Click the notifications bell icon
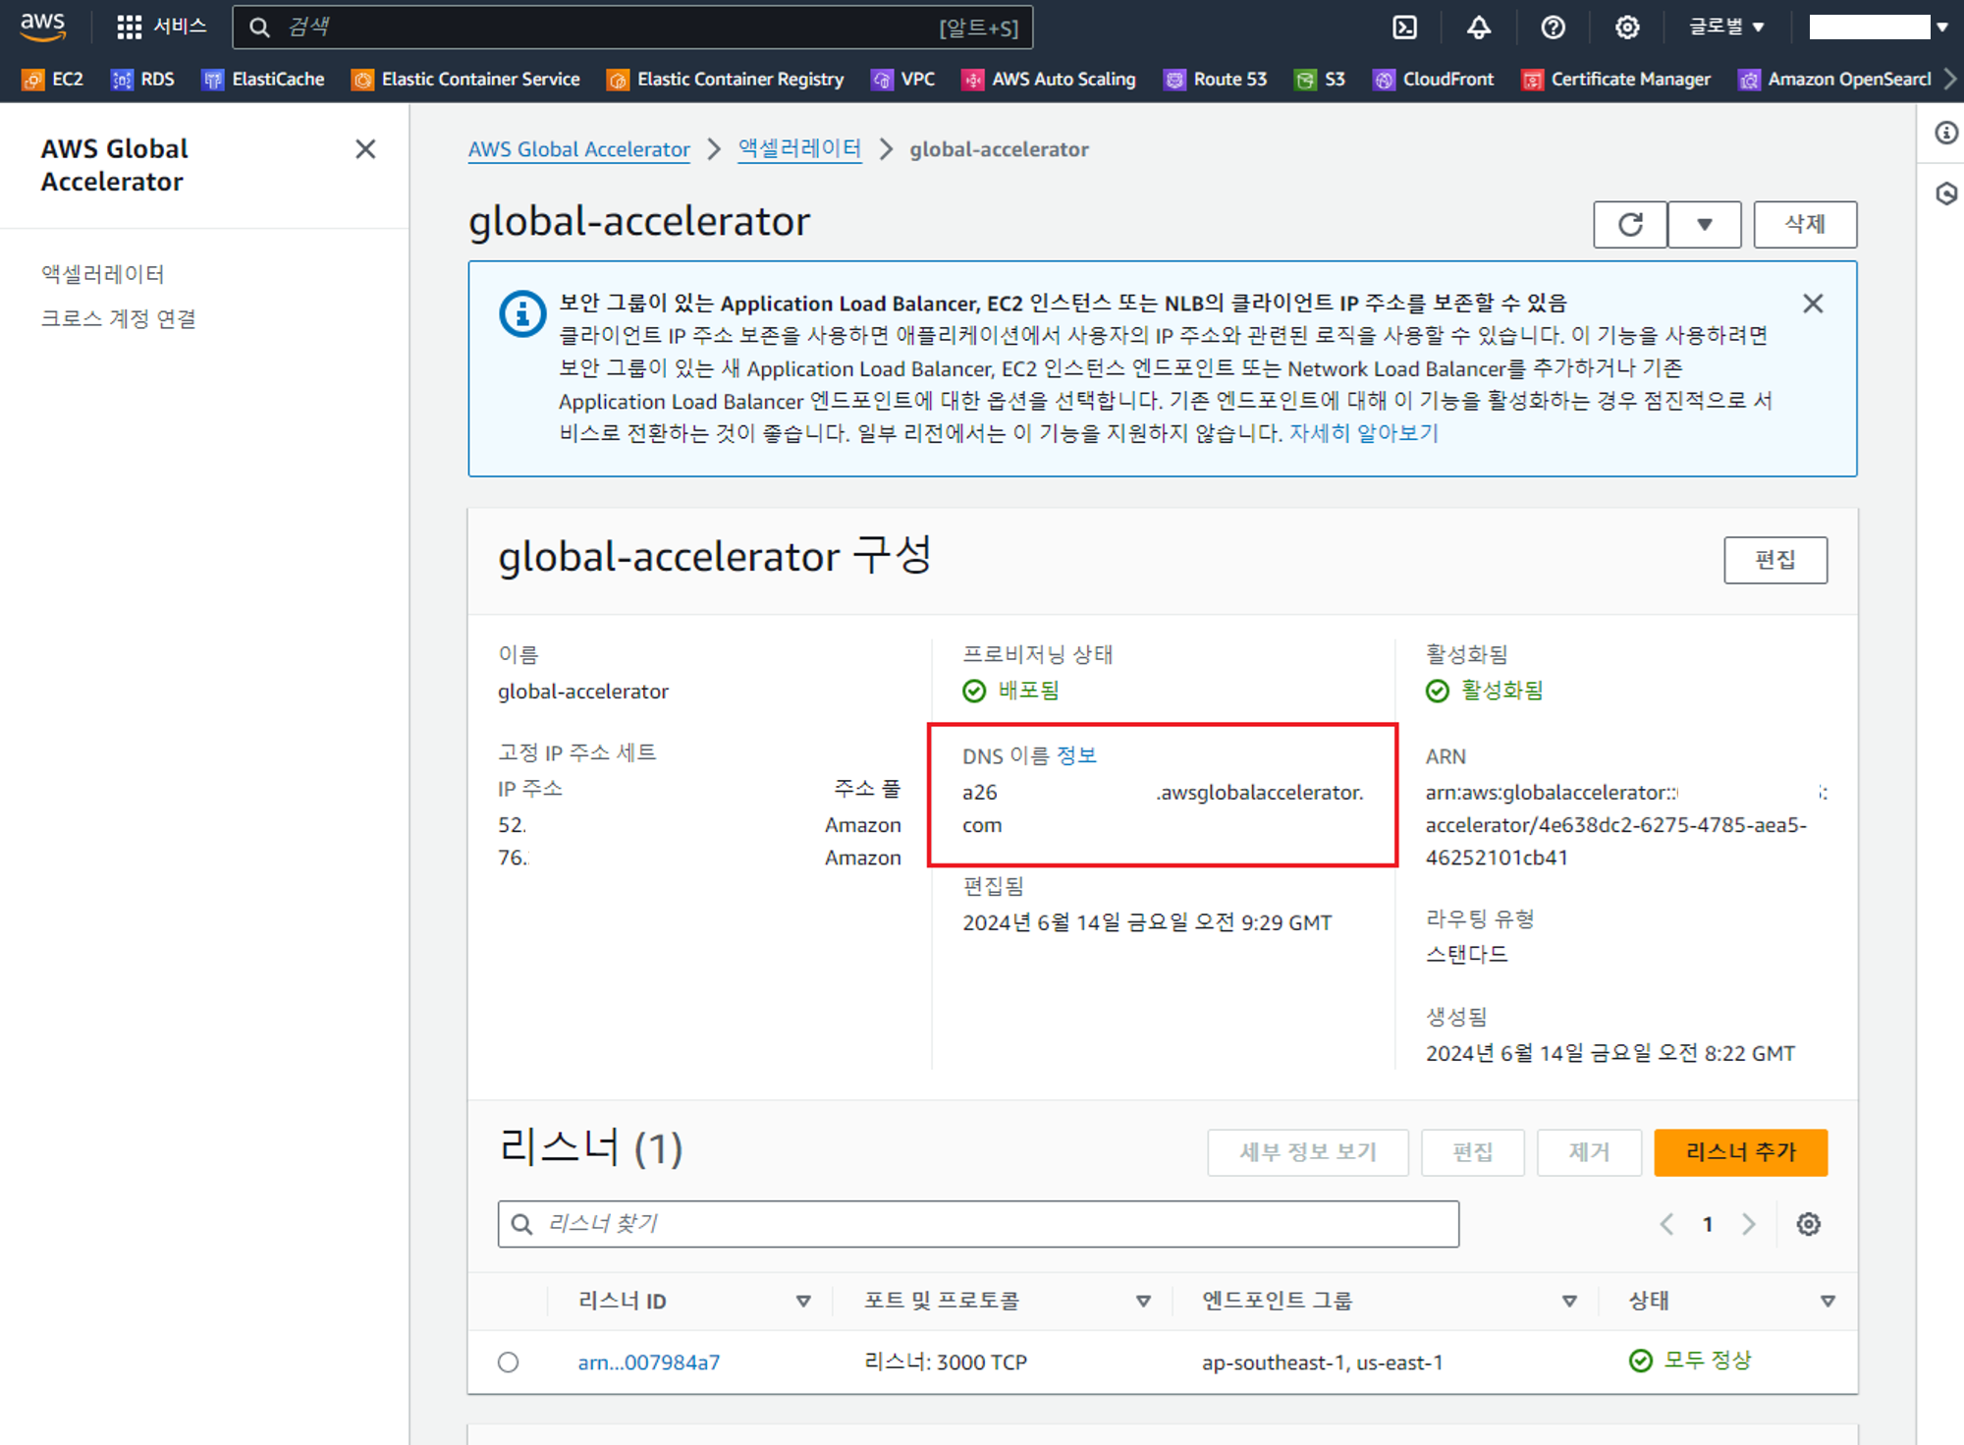 coord(1479,28)
